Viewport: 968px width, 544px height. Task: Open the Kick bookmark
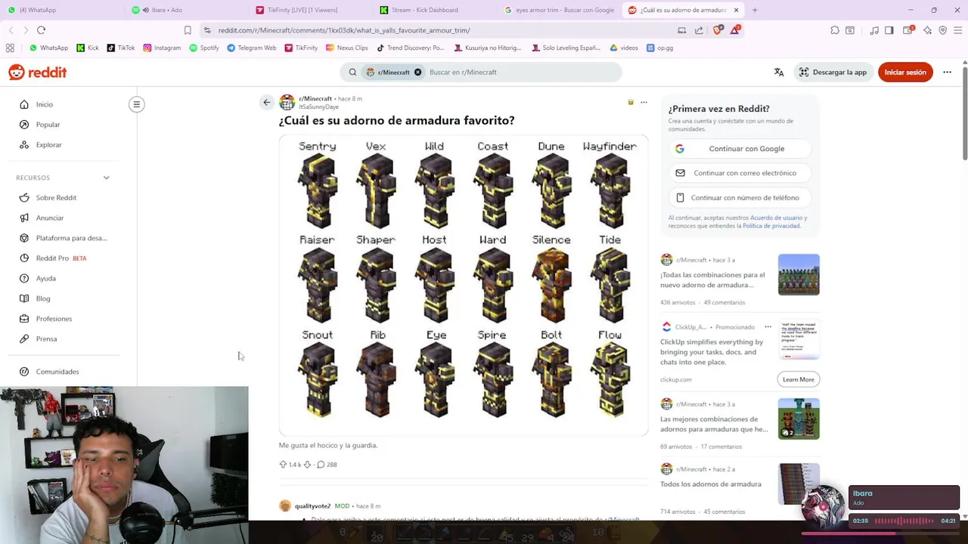[88, 48]
